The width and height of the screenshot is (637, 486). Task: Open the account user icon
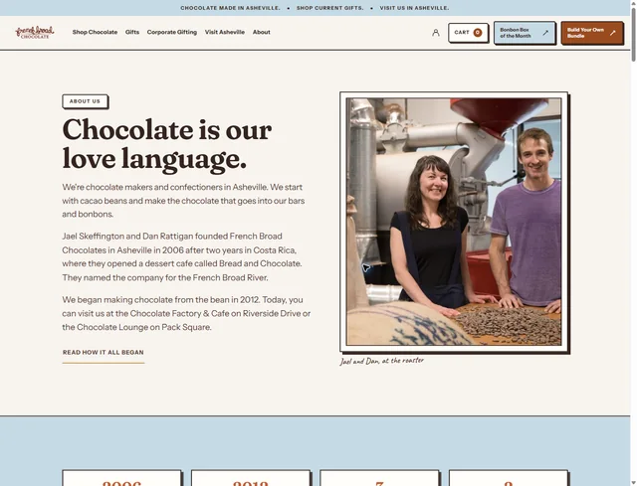pyautogui.click(x=436, y=33)
